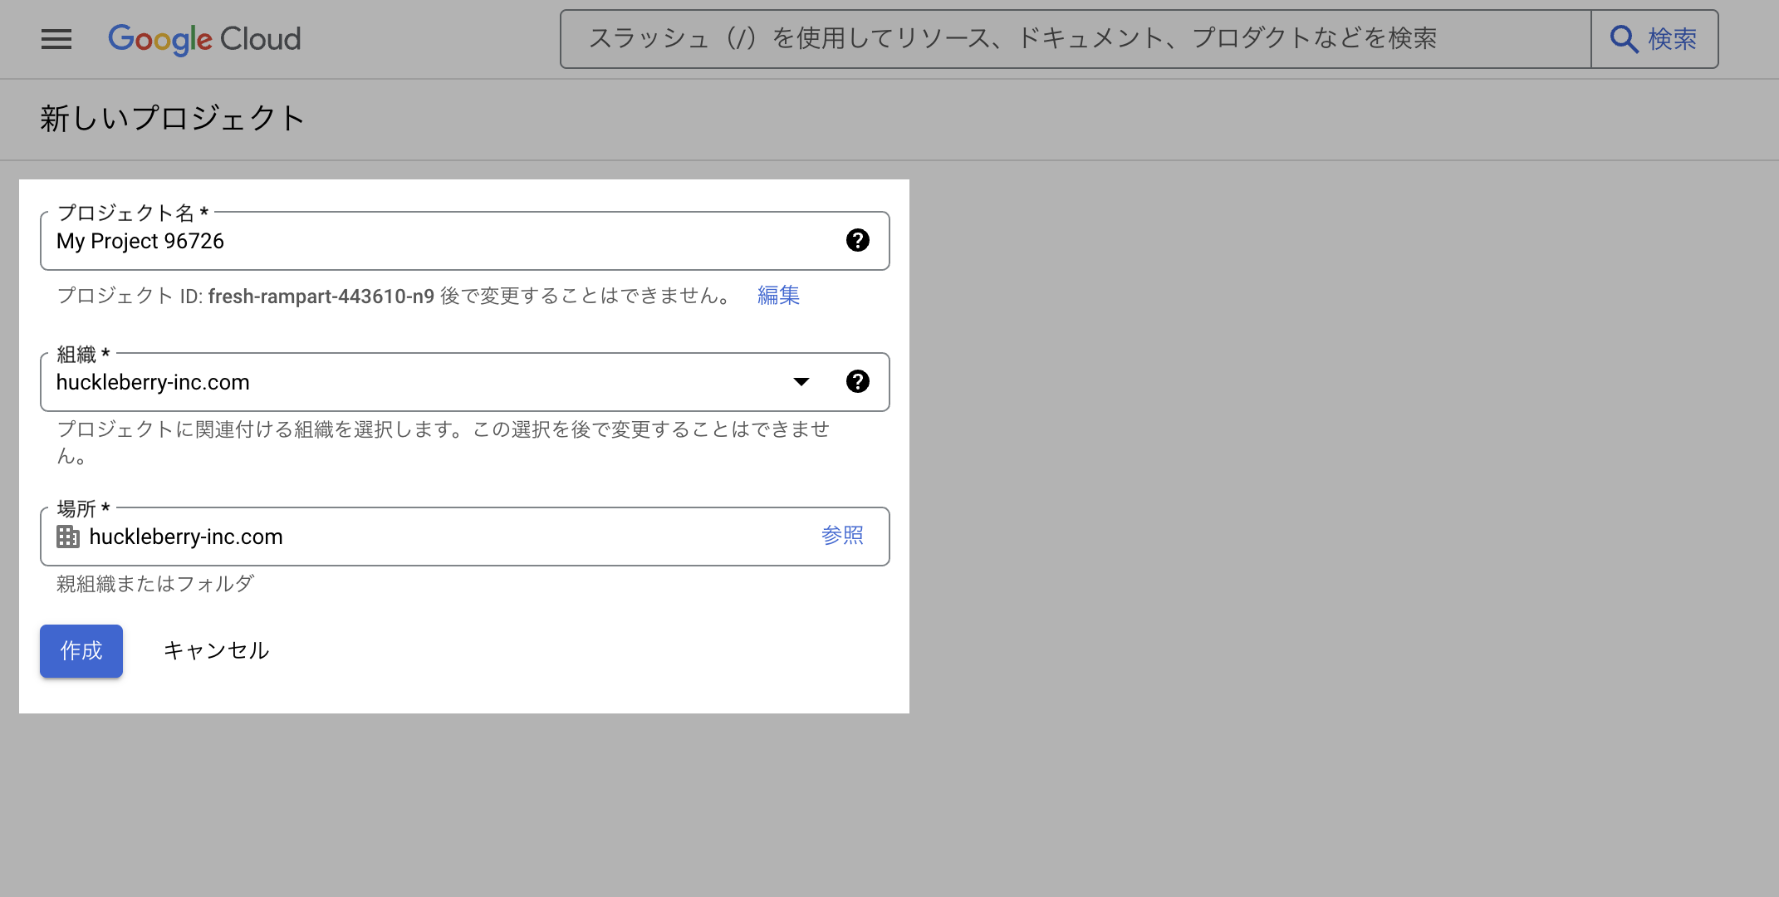Image resolution: width=1779 pixels, height=897 pixels.
Task: Click 編集 to edit project ID
Action: click(x=778, y=295)
